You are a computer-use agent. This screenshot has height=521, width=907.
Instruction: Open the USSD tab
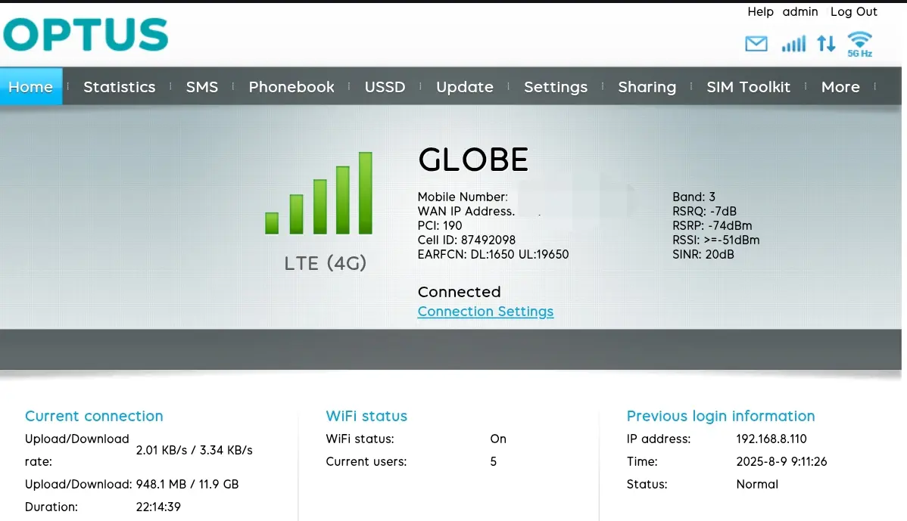coord(385,87)
